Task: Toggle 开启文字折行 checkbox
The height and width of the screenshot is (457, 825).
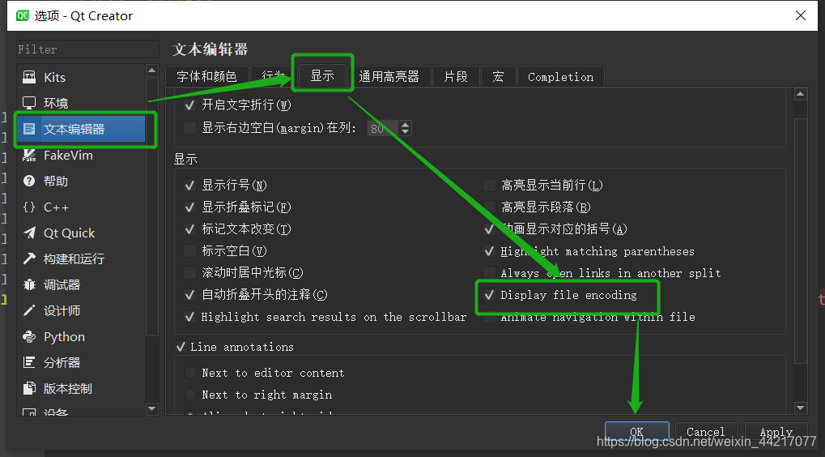Action: (x=190, y=105)
